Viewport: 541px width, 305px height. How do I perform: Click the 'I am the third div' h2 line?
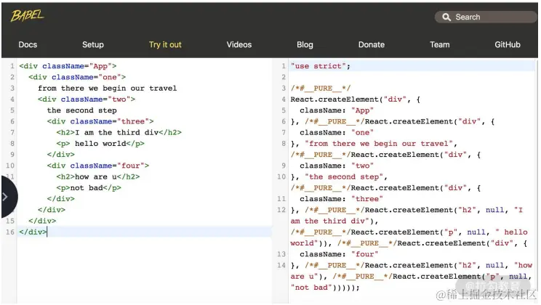119,132
